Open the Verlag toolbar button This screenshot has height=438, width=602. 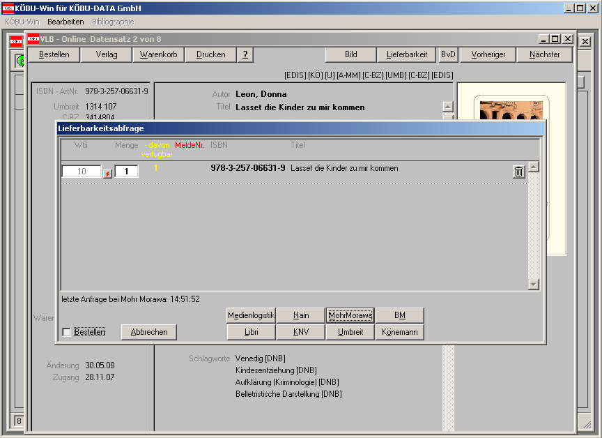click(x=107, y=54)
